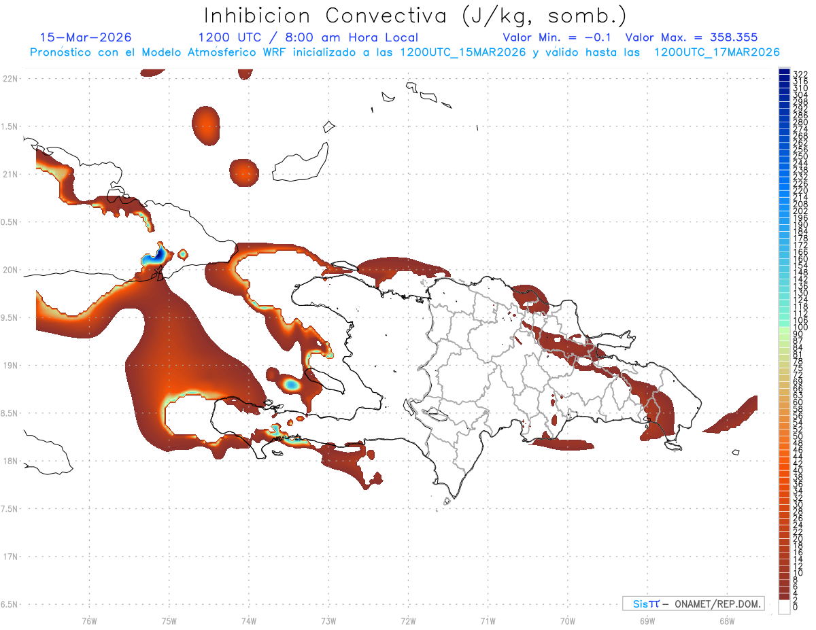The height and width of the screenshot is (630, 816).
Task: Click the "74W" longitude label
Action: (x=248, y=620)
